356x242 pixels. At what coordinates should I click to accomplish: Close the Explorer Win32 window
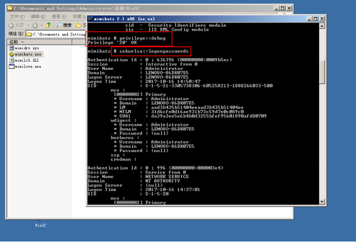click(x=289, y=8)
